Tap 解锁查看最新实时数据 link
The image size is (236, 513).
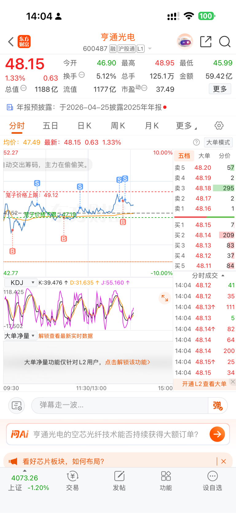click(65, 336)
